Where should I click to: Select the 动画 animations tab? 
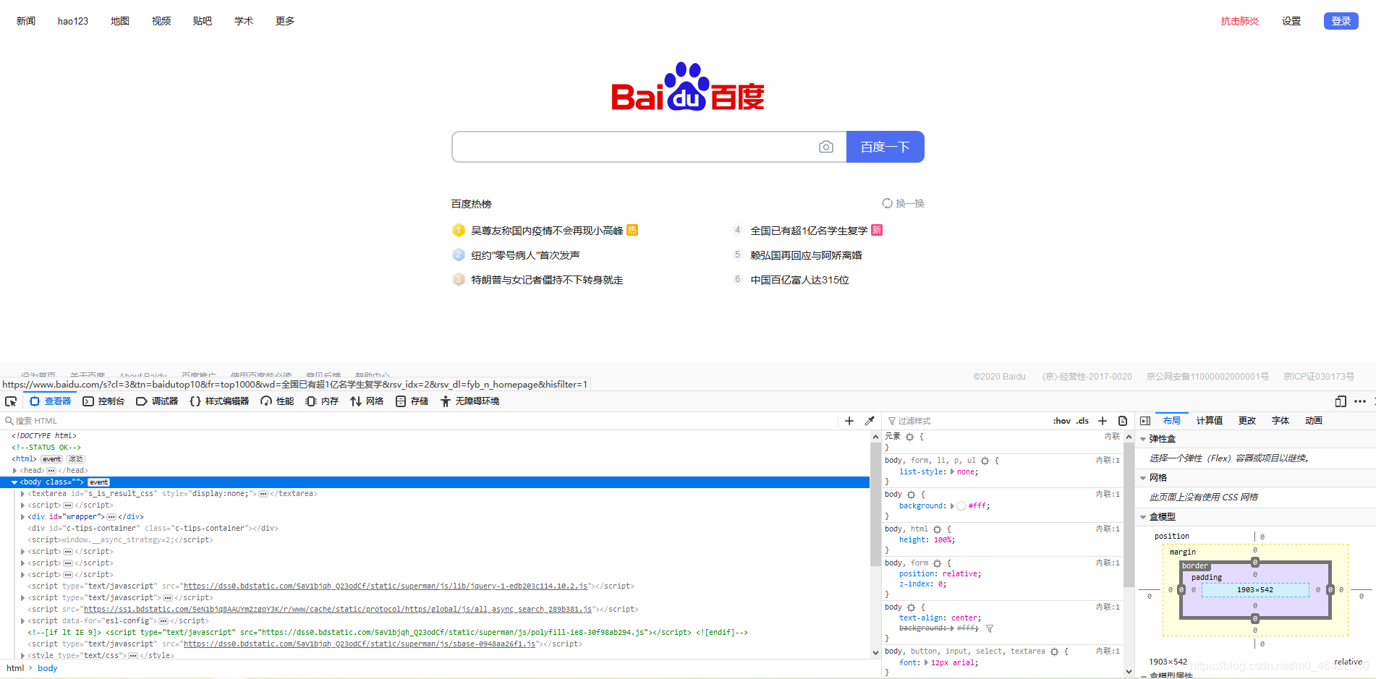tap(1314, 421)
